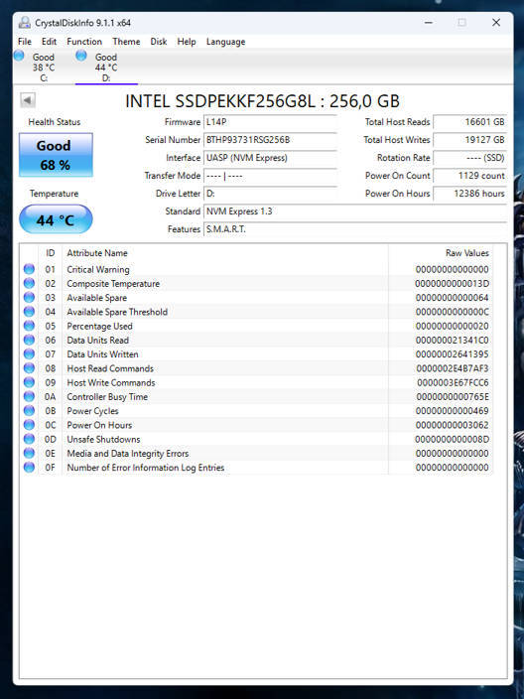
Task: Select the Composite Temperature attribute name
Action: [113, 284]
